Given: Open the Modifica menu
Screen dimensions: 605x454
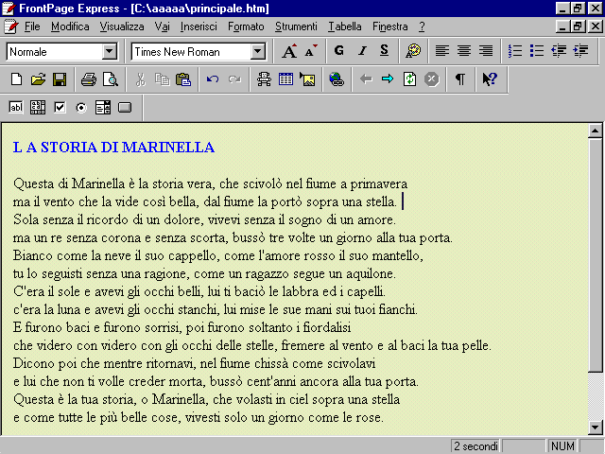Looking at the screenshot, I should [70, 26].
